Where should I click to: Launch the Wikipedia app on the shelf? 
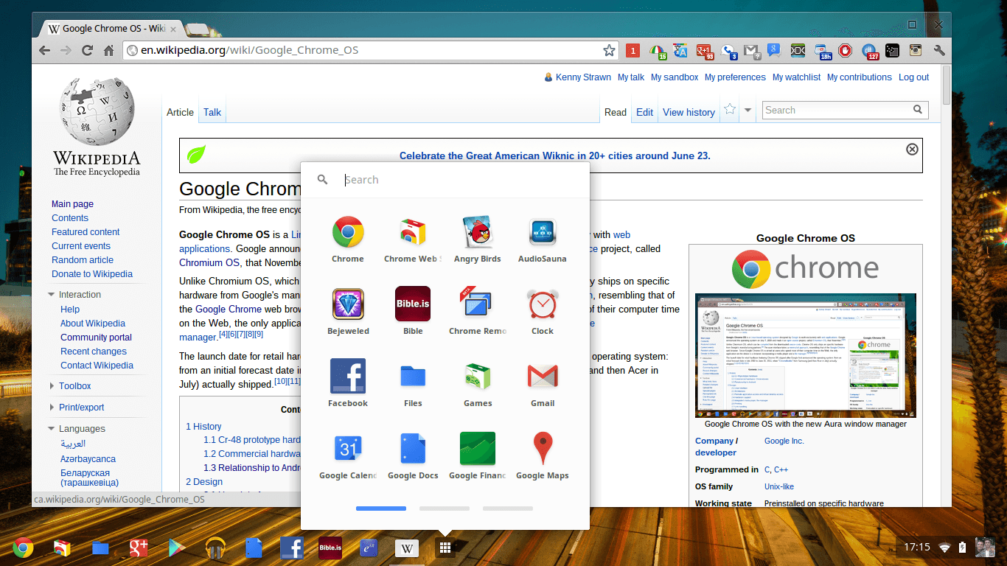coord(406,548)
